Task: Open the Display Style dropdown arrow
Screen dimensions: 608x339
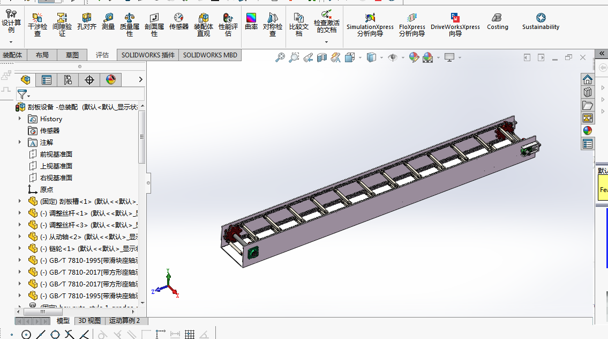Action: click(x=381, y=57)
